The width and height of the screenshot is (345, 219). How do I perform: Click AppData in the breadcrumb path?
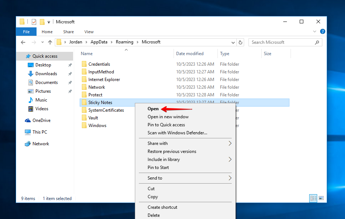pos(99,42)
